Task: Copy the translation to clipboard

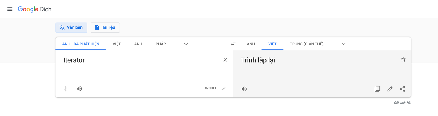Action: 377,89
